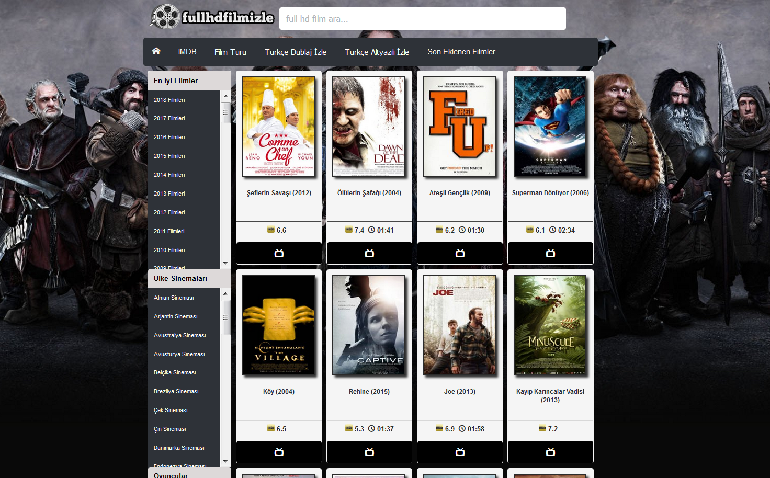Image resolution: width=770 pixels, height=478 pixels.
Task: Go to Türkçe Dublaj İzle
Action: coord(296,52)
